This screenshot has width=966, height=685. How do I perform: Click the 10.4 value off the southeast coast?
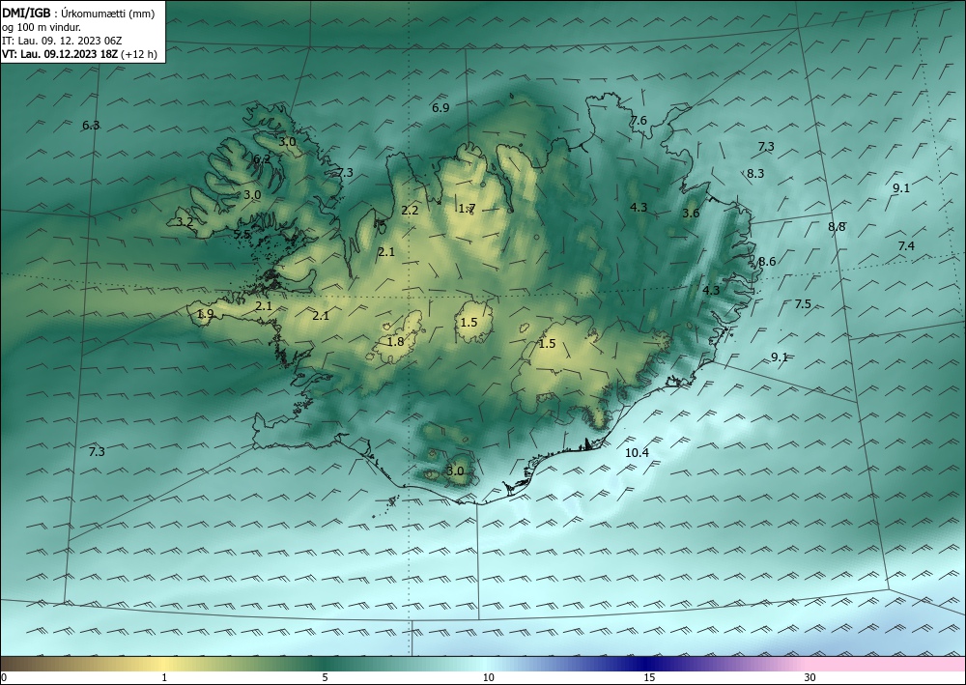point(637,453)
